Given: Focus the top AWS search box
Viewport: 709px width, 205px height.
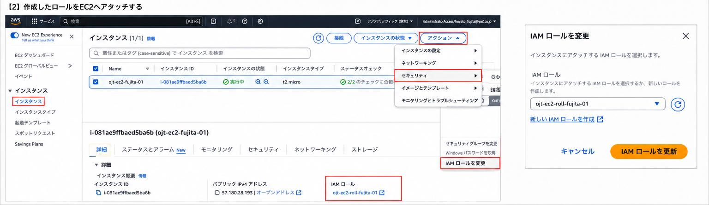Looking at the screenshot, I should click(132, 21).
